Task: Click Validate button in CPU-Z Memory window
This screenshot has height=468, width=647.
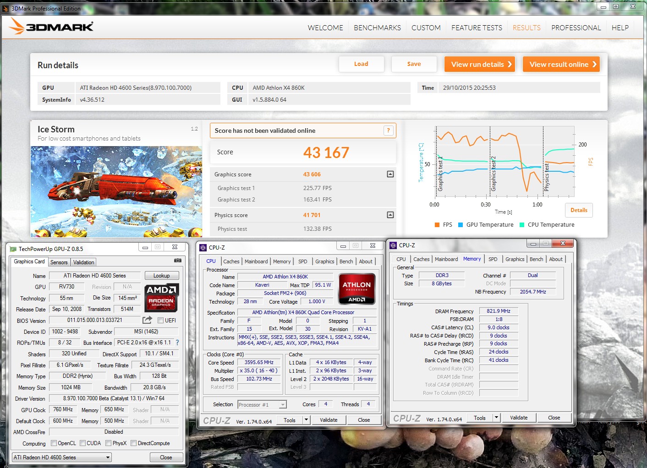Action: click(x=519, y=418)
